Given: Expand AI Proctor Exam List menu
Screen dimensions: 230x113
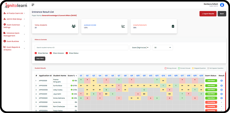Looking at the screenshot, I should point(14,13).
